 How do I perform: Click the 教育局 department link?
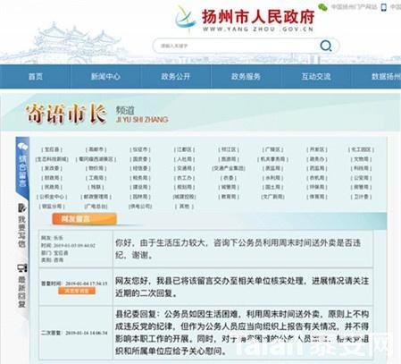(229, 197)
